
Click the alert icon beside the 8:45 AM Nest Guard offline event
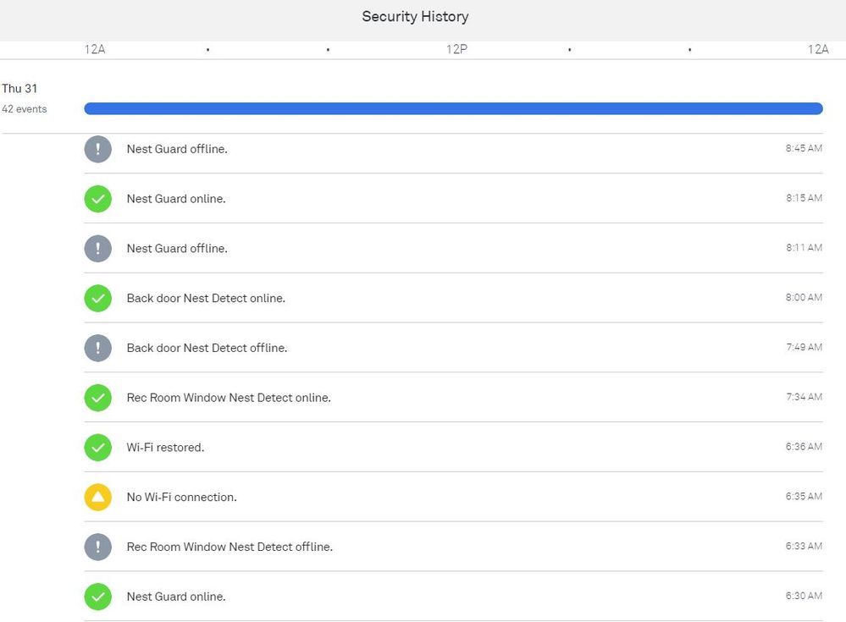97,149
